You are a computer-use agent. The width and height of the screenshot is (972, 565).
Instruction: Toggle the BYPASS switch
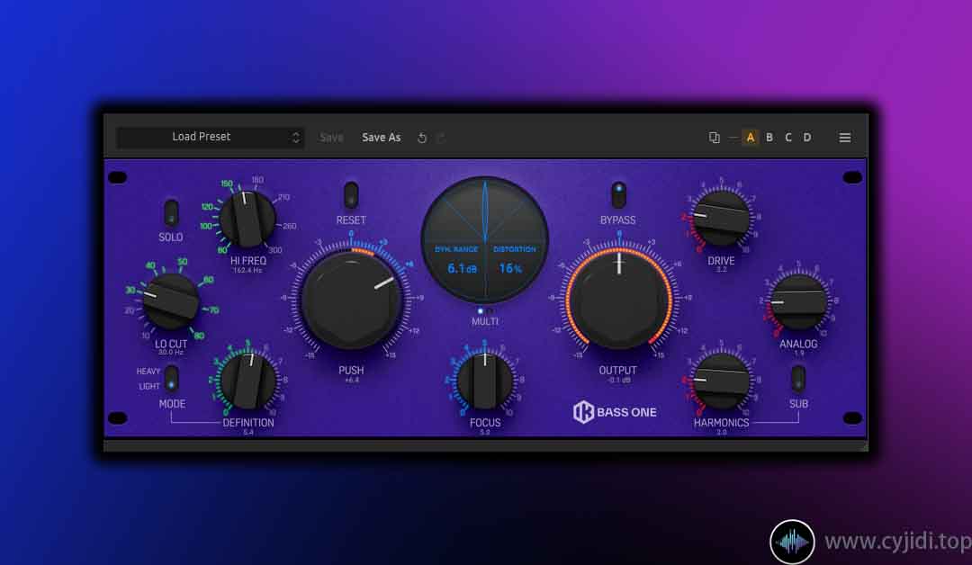(x=618, y=195)
